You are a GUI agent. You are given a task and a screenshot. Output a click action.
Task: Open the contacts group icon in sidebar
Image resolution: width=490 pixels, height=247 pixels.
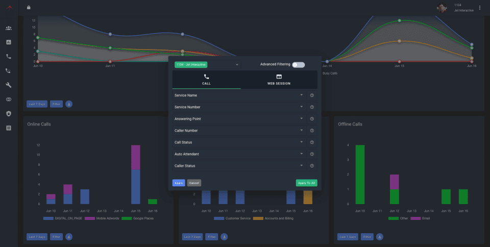coord(9,28)
